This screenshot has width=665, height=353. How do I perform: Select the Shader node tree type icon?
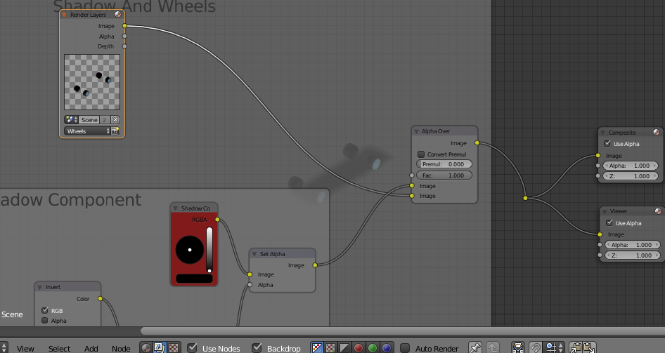point(146,348)
